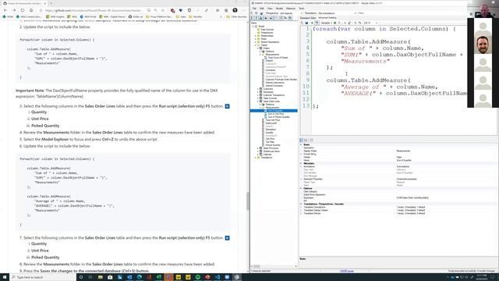Open the Other favorites bookmarks folder
499x281 pixels.
(236, 16)
